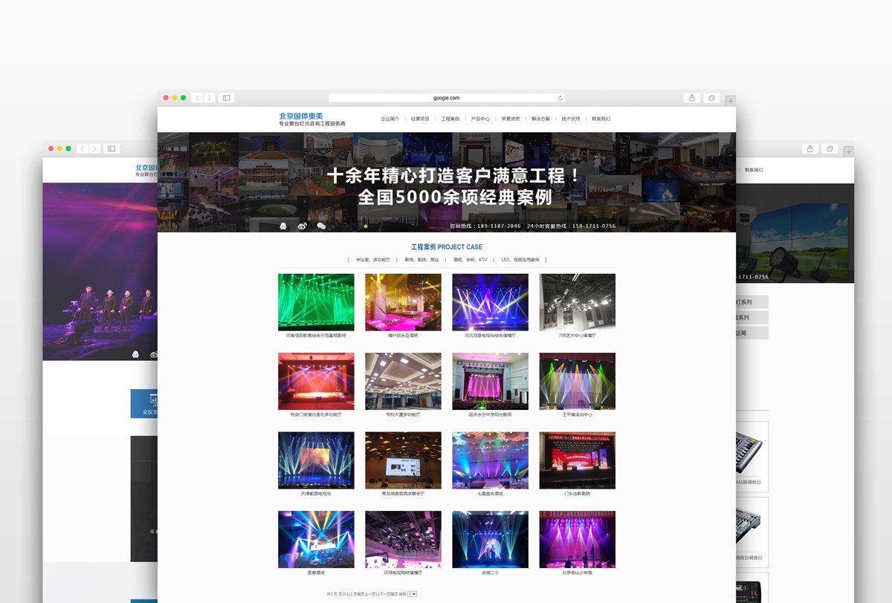Go back in the left background browser window
The height and width of the screenshot is (603, 892).
pos(82,149)
